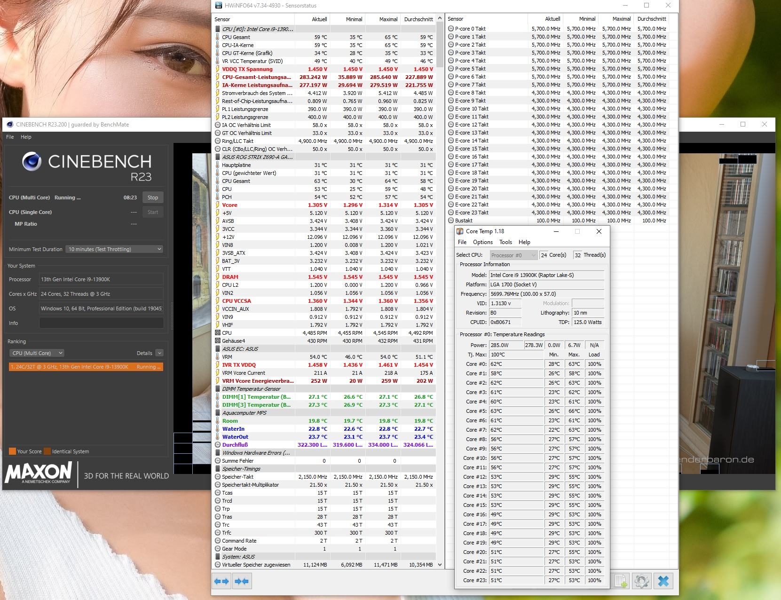Open Tools menu in Core Temp

pyautogui.click(x=505, y=242)
